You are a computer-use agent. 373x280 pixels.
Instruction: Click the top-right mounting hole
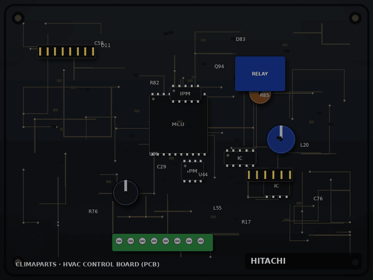coord(355,18)
